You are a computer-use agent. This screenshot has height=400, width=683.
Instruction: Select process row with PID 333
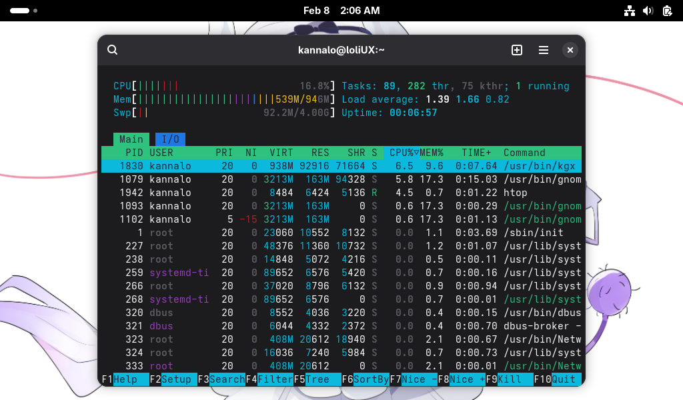click(341, 366)
